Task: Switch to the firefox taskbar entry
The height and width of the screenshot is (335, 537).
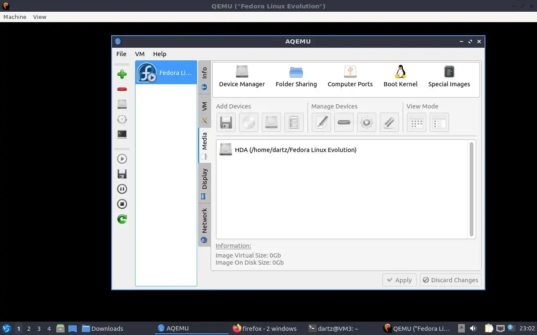Action: click(265, 328)
